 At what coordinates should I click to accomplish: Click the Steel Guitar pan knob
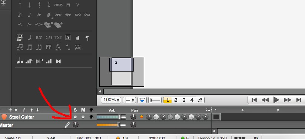click(133, 117)
